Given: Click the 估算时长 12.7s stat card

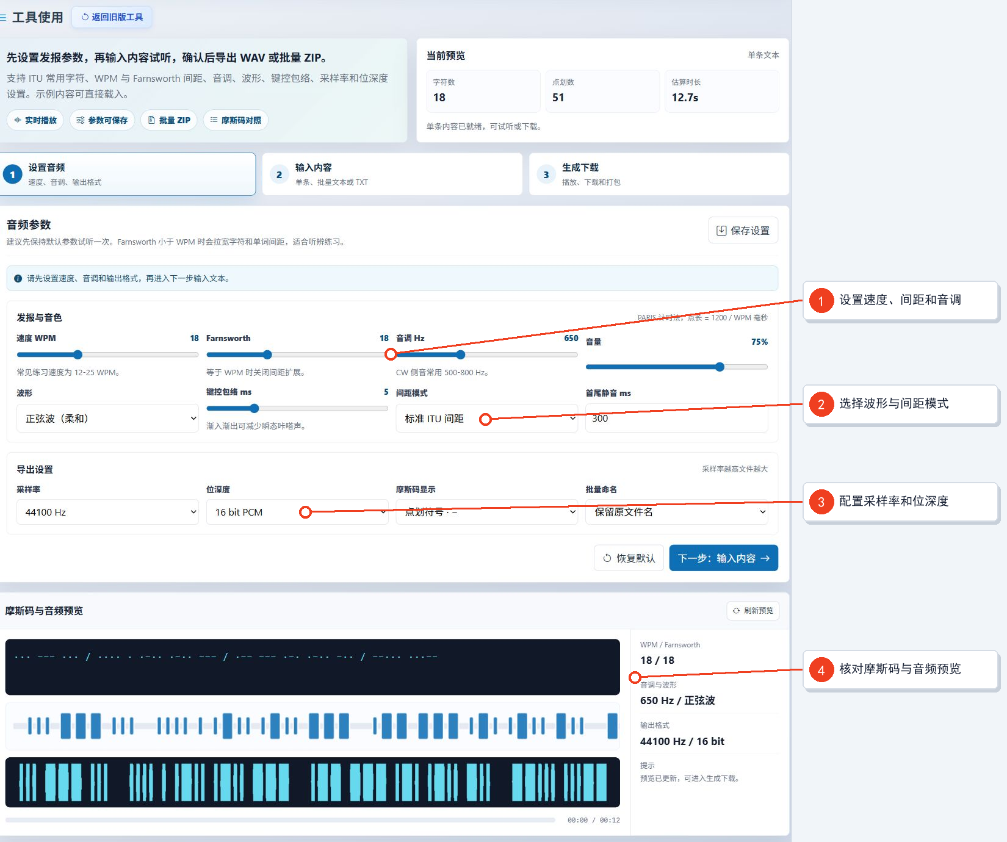Looking at the screenshot, I should 722,92.
